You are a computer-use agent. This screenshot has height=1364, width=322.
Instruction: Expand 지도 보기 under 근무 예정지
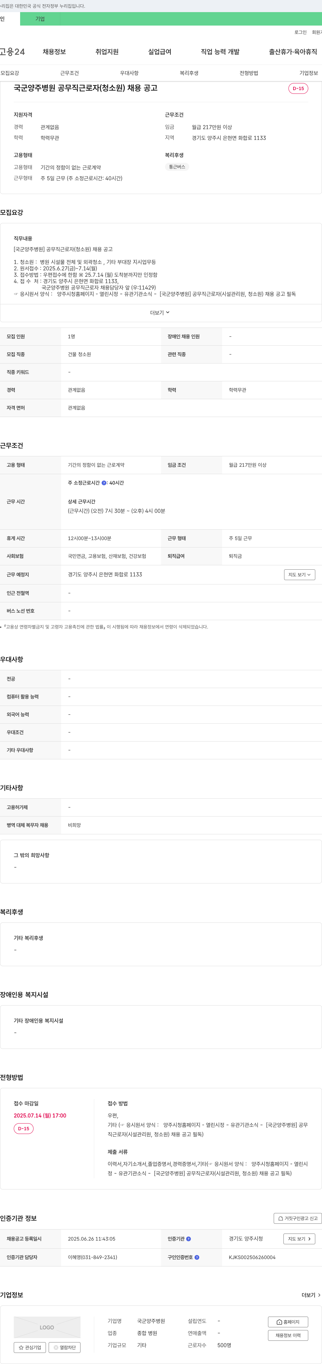[x=299, y=574]
